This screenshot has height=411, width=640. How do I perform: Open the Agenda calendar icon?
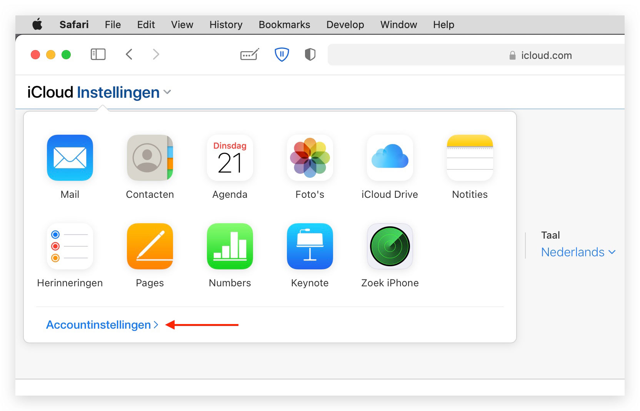click(x=230, y=158)
